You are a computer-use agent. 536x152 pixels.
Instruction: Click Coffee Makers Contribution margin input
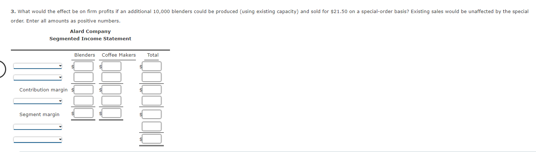click(111, 89)
